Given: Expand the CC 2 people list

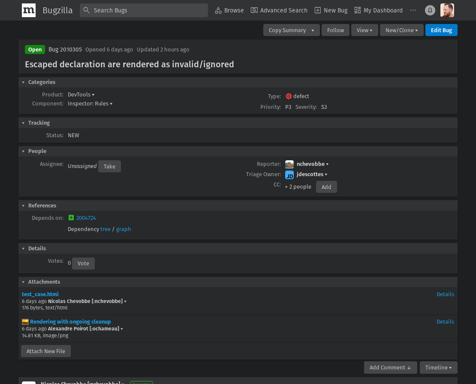Looking at the screenshot, I should click(287, 187).
